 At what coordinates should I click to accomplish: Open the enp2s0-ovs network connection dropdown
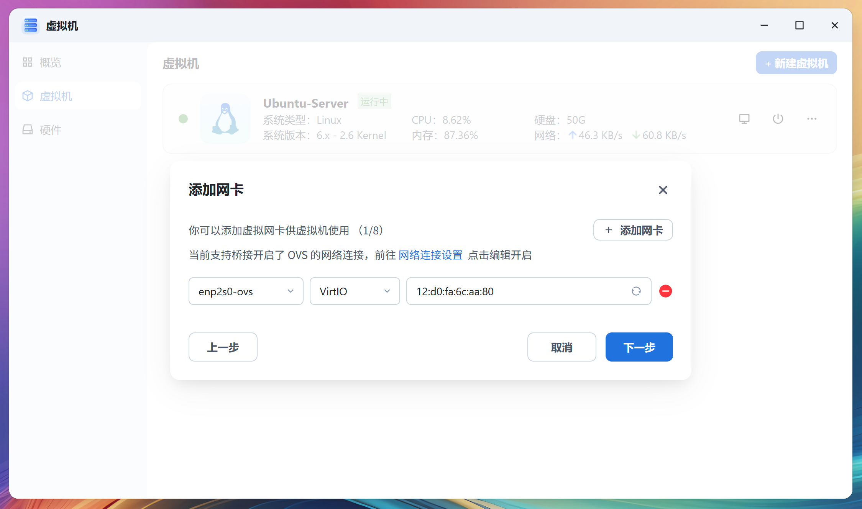pyautogui.click(x=246, y=291)
